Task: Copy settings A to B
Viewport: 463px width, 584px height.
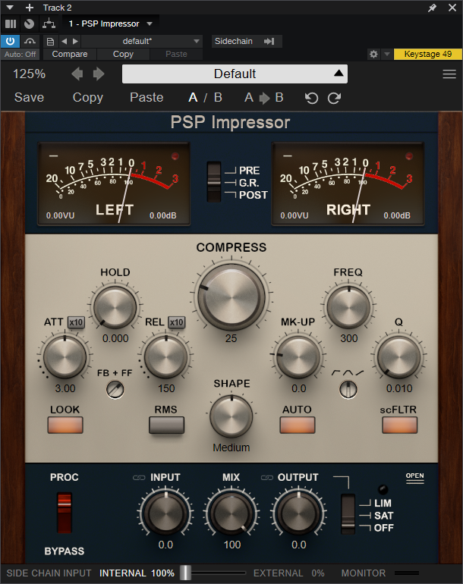Action: coord(264,98)
